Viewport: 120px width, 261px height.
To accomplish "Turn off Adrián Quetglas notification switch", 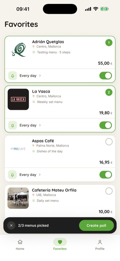I will (106, 76).
